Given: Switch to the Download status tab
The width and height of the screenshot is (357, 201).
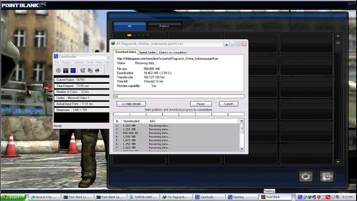Looking at the screenshot, I should tap(126, 52).
